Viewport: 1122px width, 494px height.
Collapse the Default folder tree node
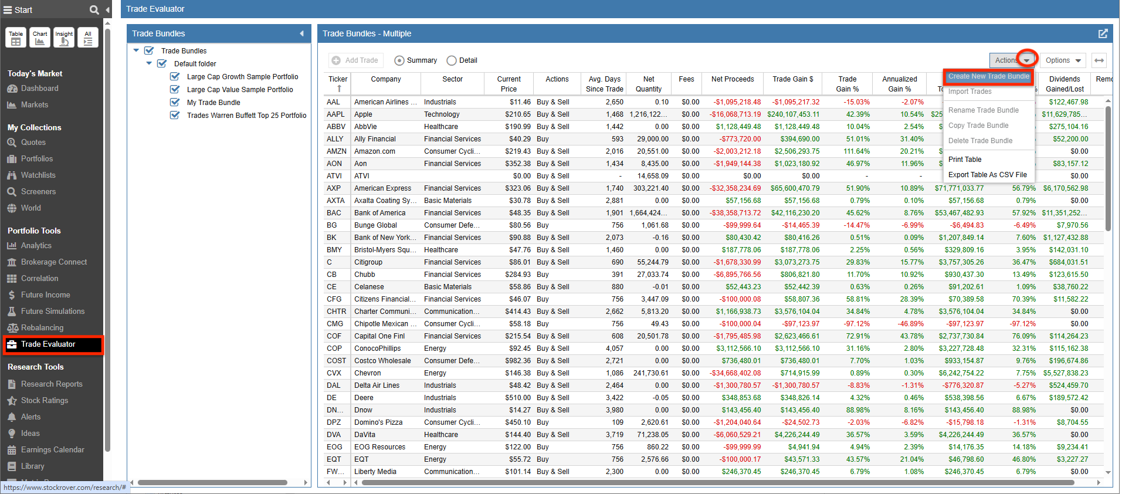pos(149,63)
